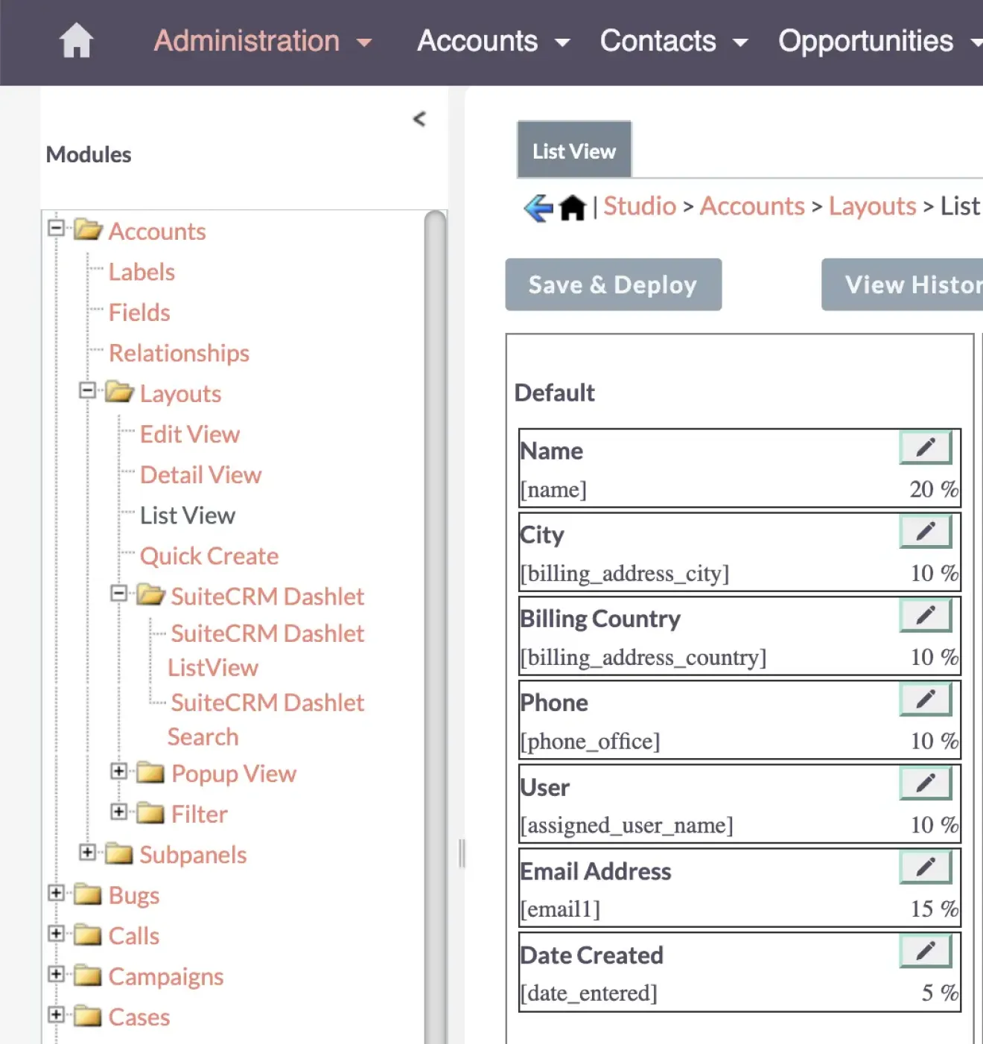Click the home icon in the top navigation
Image resolution: width=983 pixels, height=1044 pixels.
[x=77, y=41]
